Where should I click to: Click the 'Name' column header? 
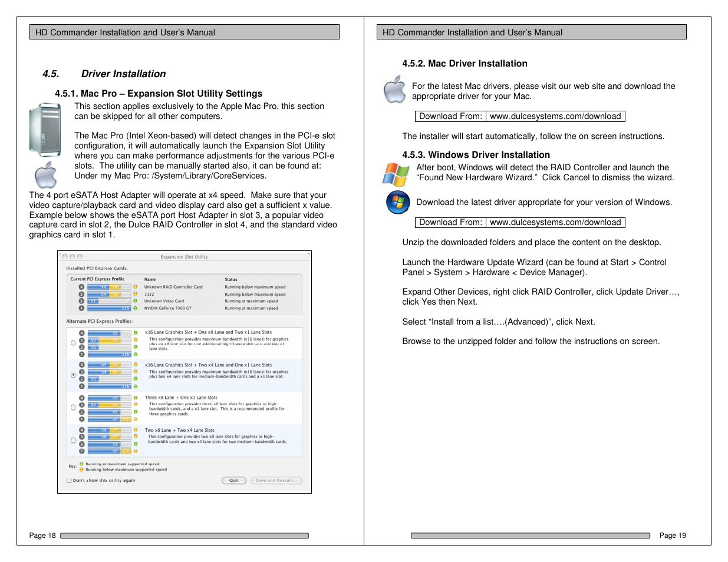[150, 279]
